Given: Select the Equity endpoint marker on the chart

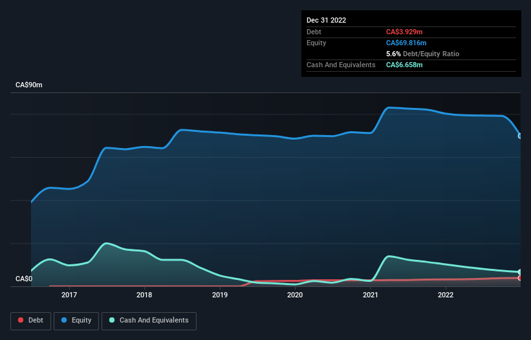Looking at the screenshot, I should click(520, 136).
